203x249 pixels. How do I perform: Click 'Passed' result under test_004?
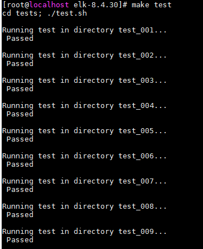[x=20, y=114]
